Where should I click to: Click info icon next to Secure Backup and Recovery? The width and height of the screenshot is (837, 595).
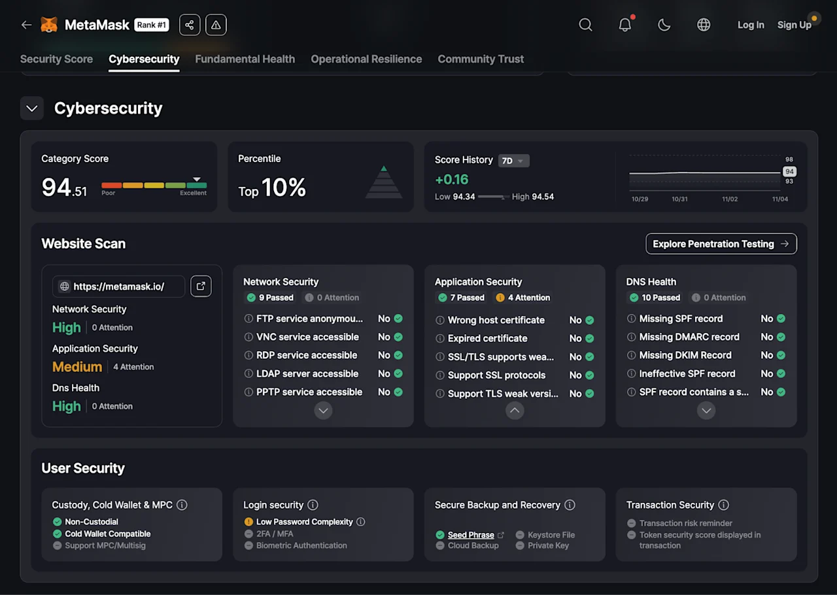coord(570,505)
